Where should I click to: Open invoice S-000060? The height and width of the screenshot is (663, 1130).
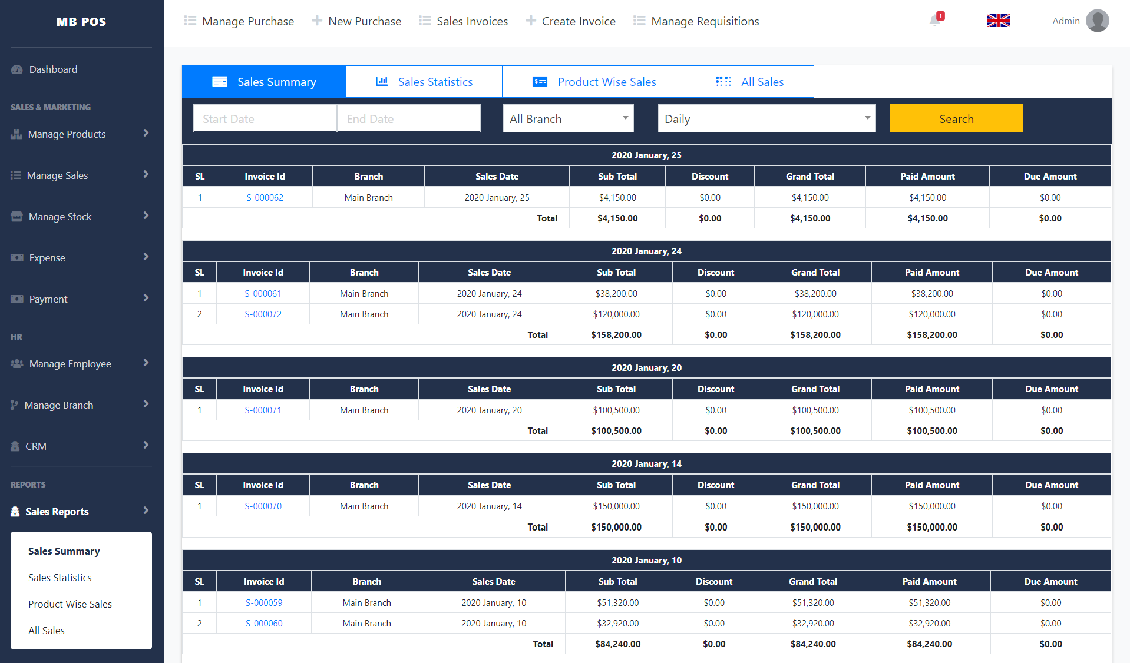(264, 624)
